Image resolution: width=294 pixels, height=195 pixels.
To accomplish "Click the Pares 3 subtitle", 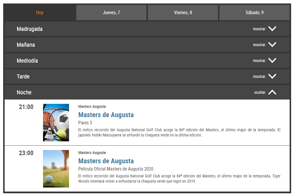I will click(x=85, y=123).
